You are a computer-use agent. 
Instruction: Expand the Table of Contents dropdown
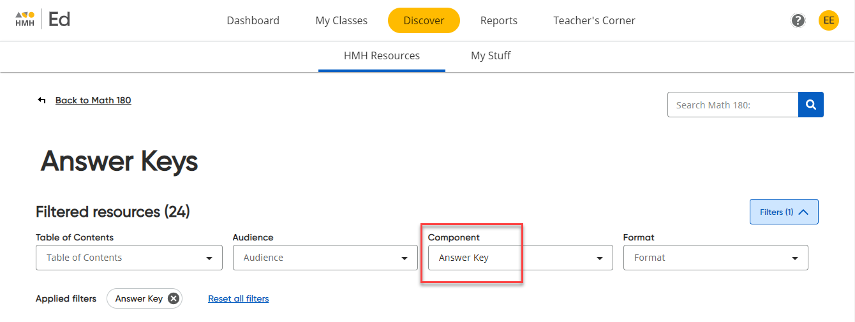[129, 258]
